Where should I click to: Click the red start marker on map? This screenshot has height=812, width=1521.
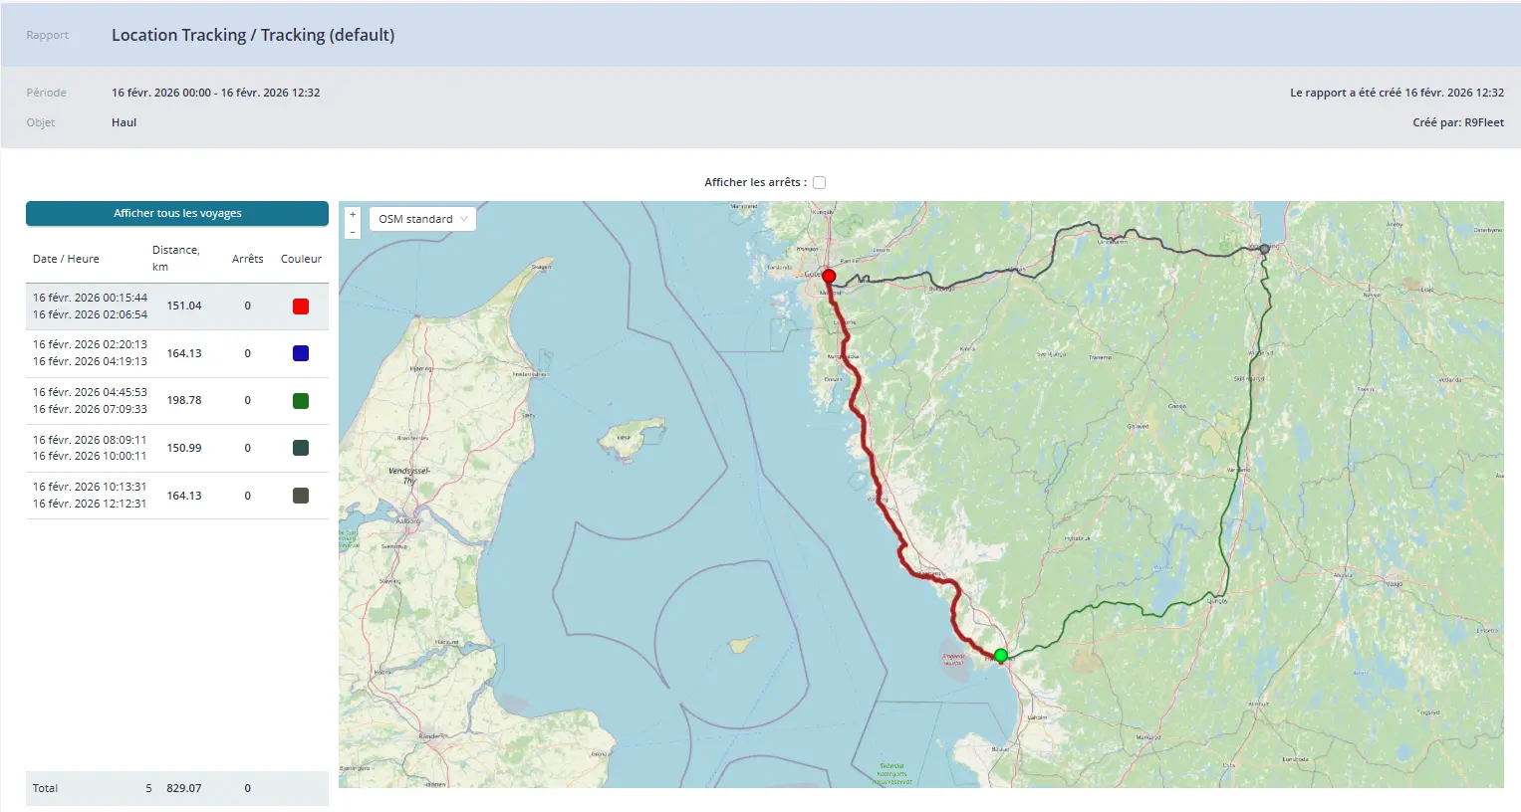829,277
